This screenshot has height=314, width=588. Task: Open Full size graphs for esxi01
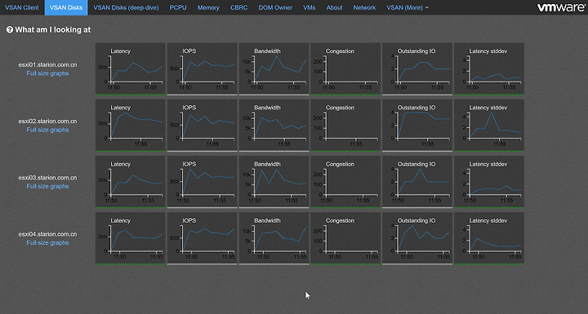coord(47,73)
